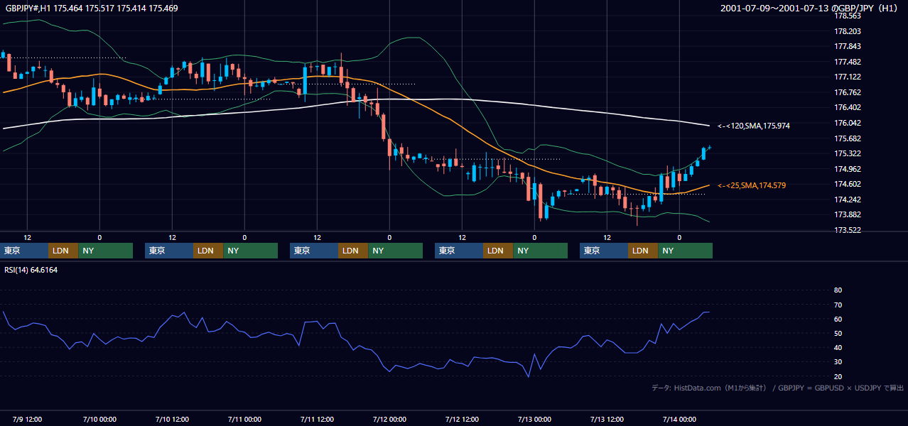The height and width of the screenshot is (426, 908).
Task: Click price axis label 175.682
Action: [848, 138]
